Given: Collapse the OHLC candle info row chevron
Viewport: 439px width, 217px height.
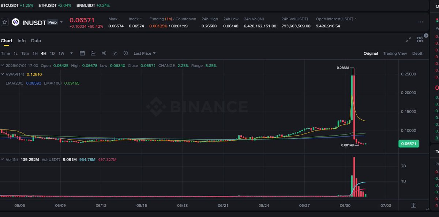Looking at the screenshot, I should 2,66.
